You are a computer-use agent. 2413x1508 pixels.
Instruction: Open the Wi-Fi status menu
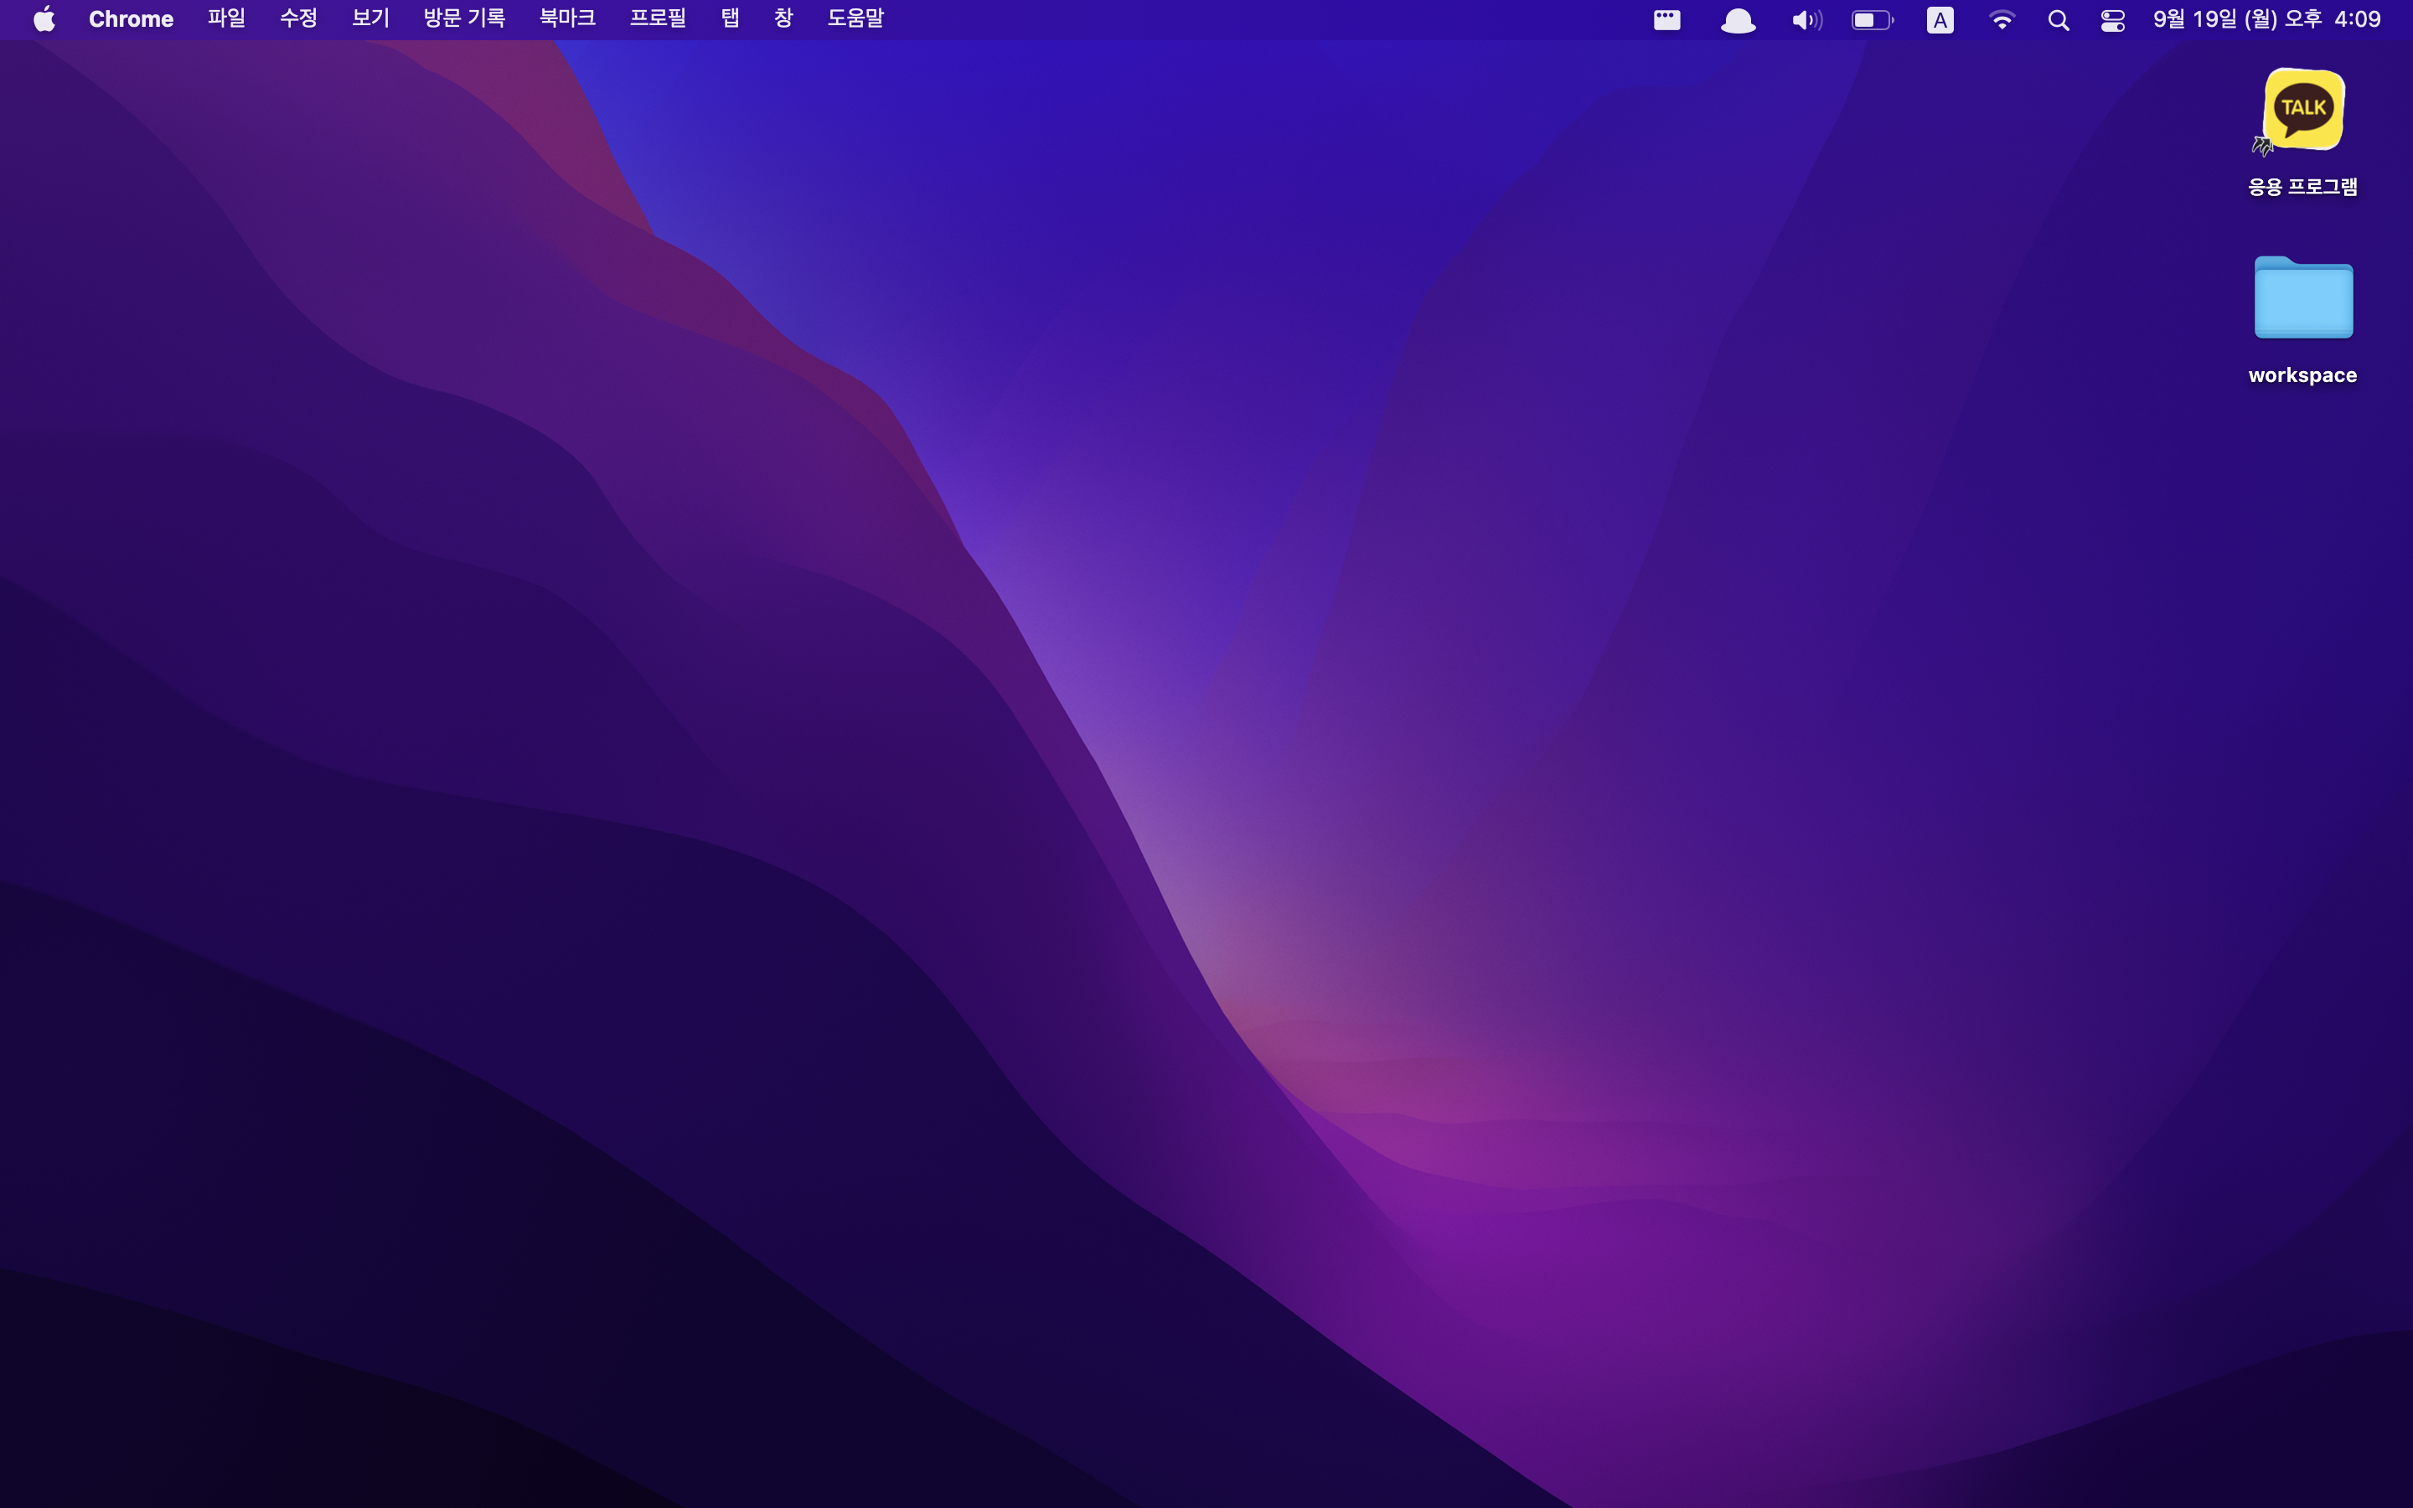[x=2001, y=20]
